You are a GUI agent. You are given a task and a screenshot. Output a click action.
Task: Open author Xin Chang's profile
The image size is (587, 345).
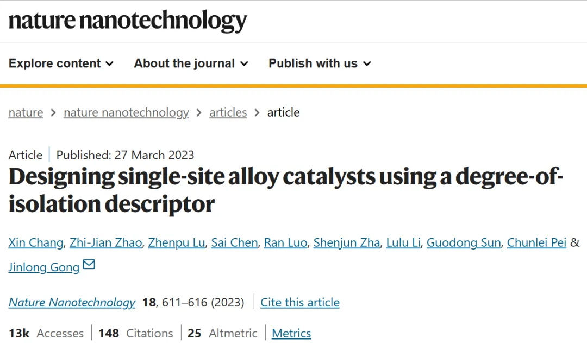(36, 242)
